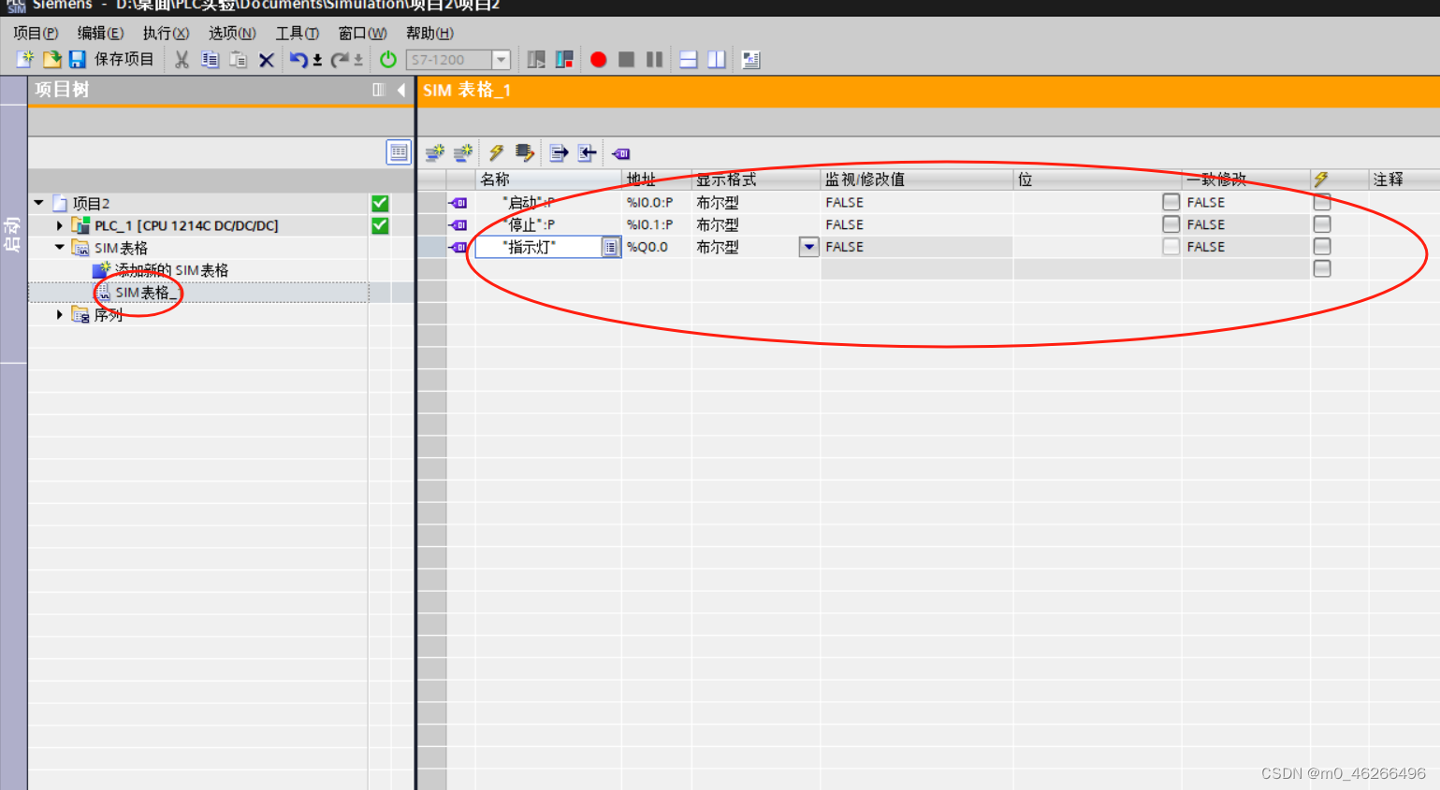
Task: Collapse the SIM表格 folder in project tree
Action: (x=57, y=247)
